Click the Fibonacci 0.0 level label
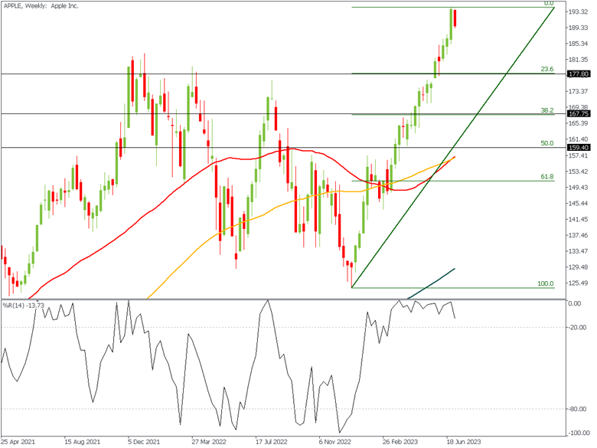Viewport: 597px width, 448px height. click(x=549, y=3)
